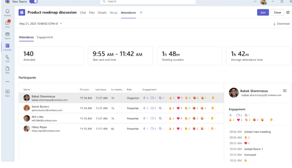Click the meeting calendar icon beside title
The height and width of the screenshot is (168, 292).
pyautogui.click(x=22, y=12)
